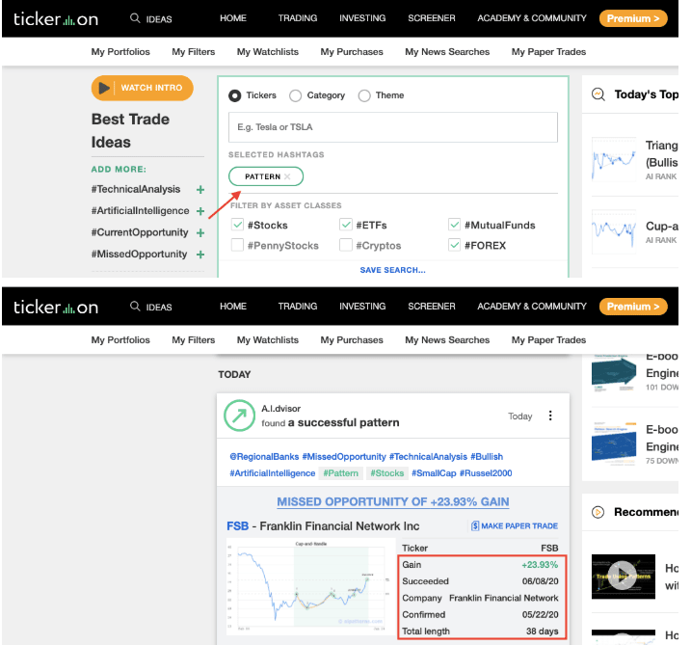Go to My Filters in upper submenu
This screenshot has height=645, width=691.
(x=194, y=52)
